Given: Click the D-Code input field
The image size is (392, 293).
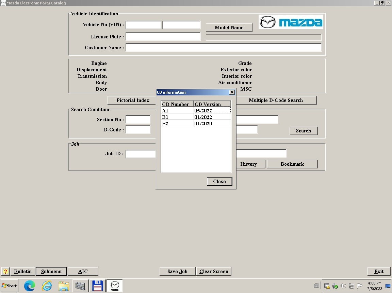Looking at the screenshot, I should (138, 130).
